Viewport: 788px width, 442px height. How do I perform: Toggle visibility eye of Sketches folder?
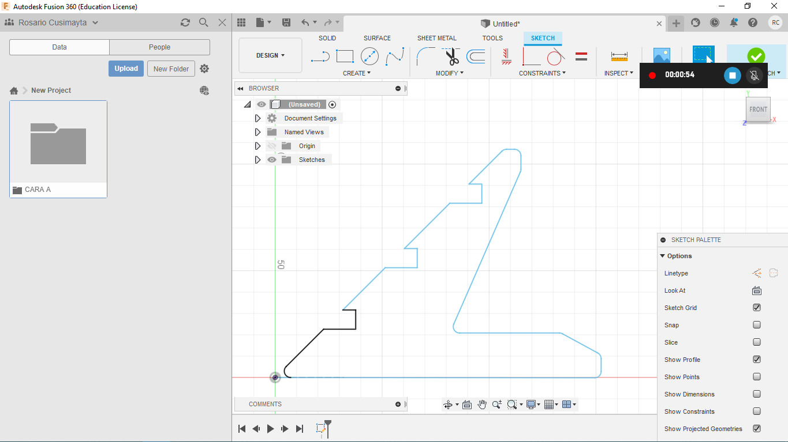272,160
